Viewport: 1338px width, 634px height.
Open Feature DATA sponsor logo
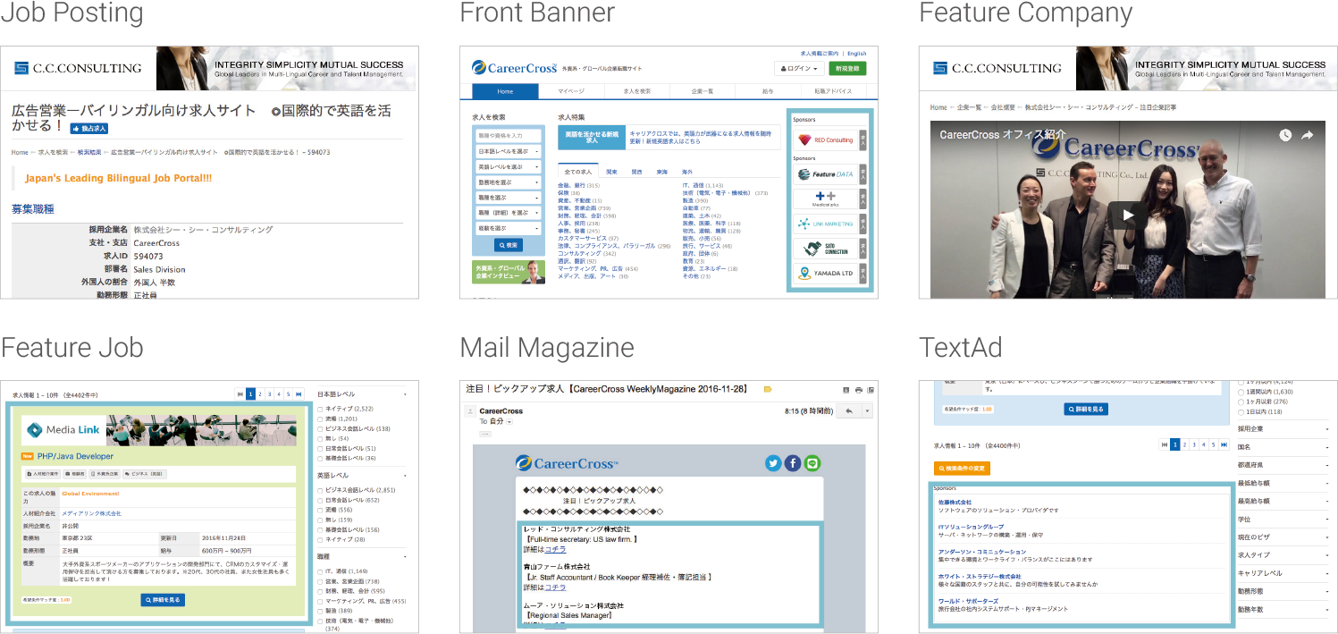[x=825, y=174]
